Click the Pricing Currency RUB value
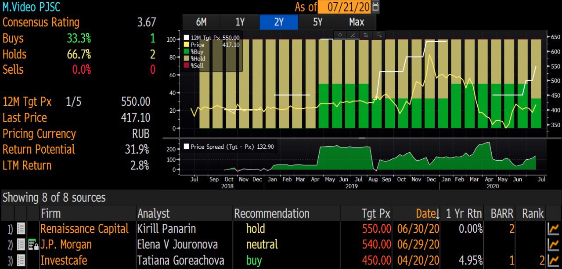Viewport: 562px width, 269px height. click(x=141, y=133)
